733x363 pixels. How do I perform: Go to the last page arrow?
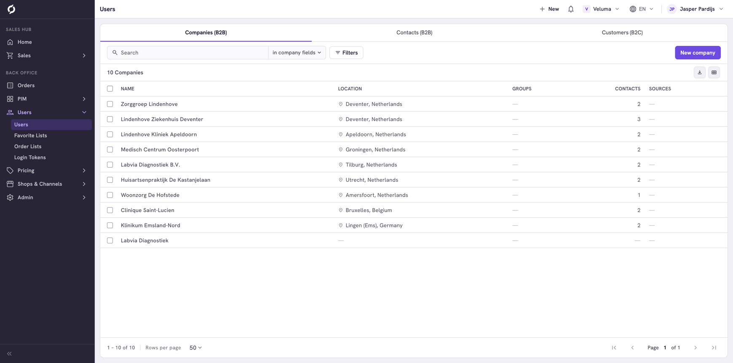[714, 348]
